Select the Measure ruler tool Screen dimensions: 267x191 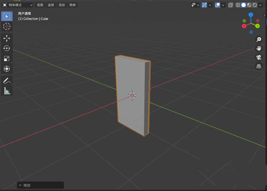(7, 91)
